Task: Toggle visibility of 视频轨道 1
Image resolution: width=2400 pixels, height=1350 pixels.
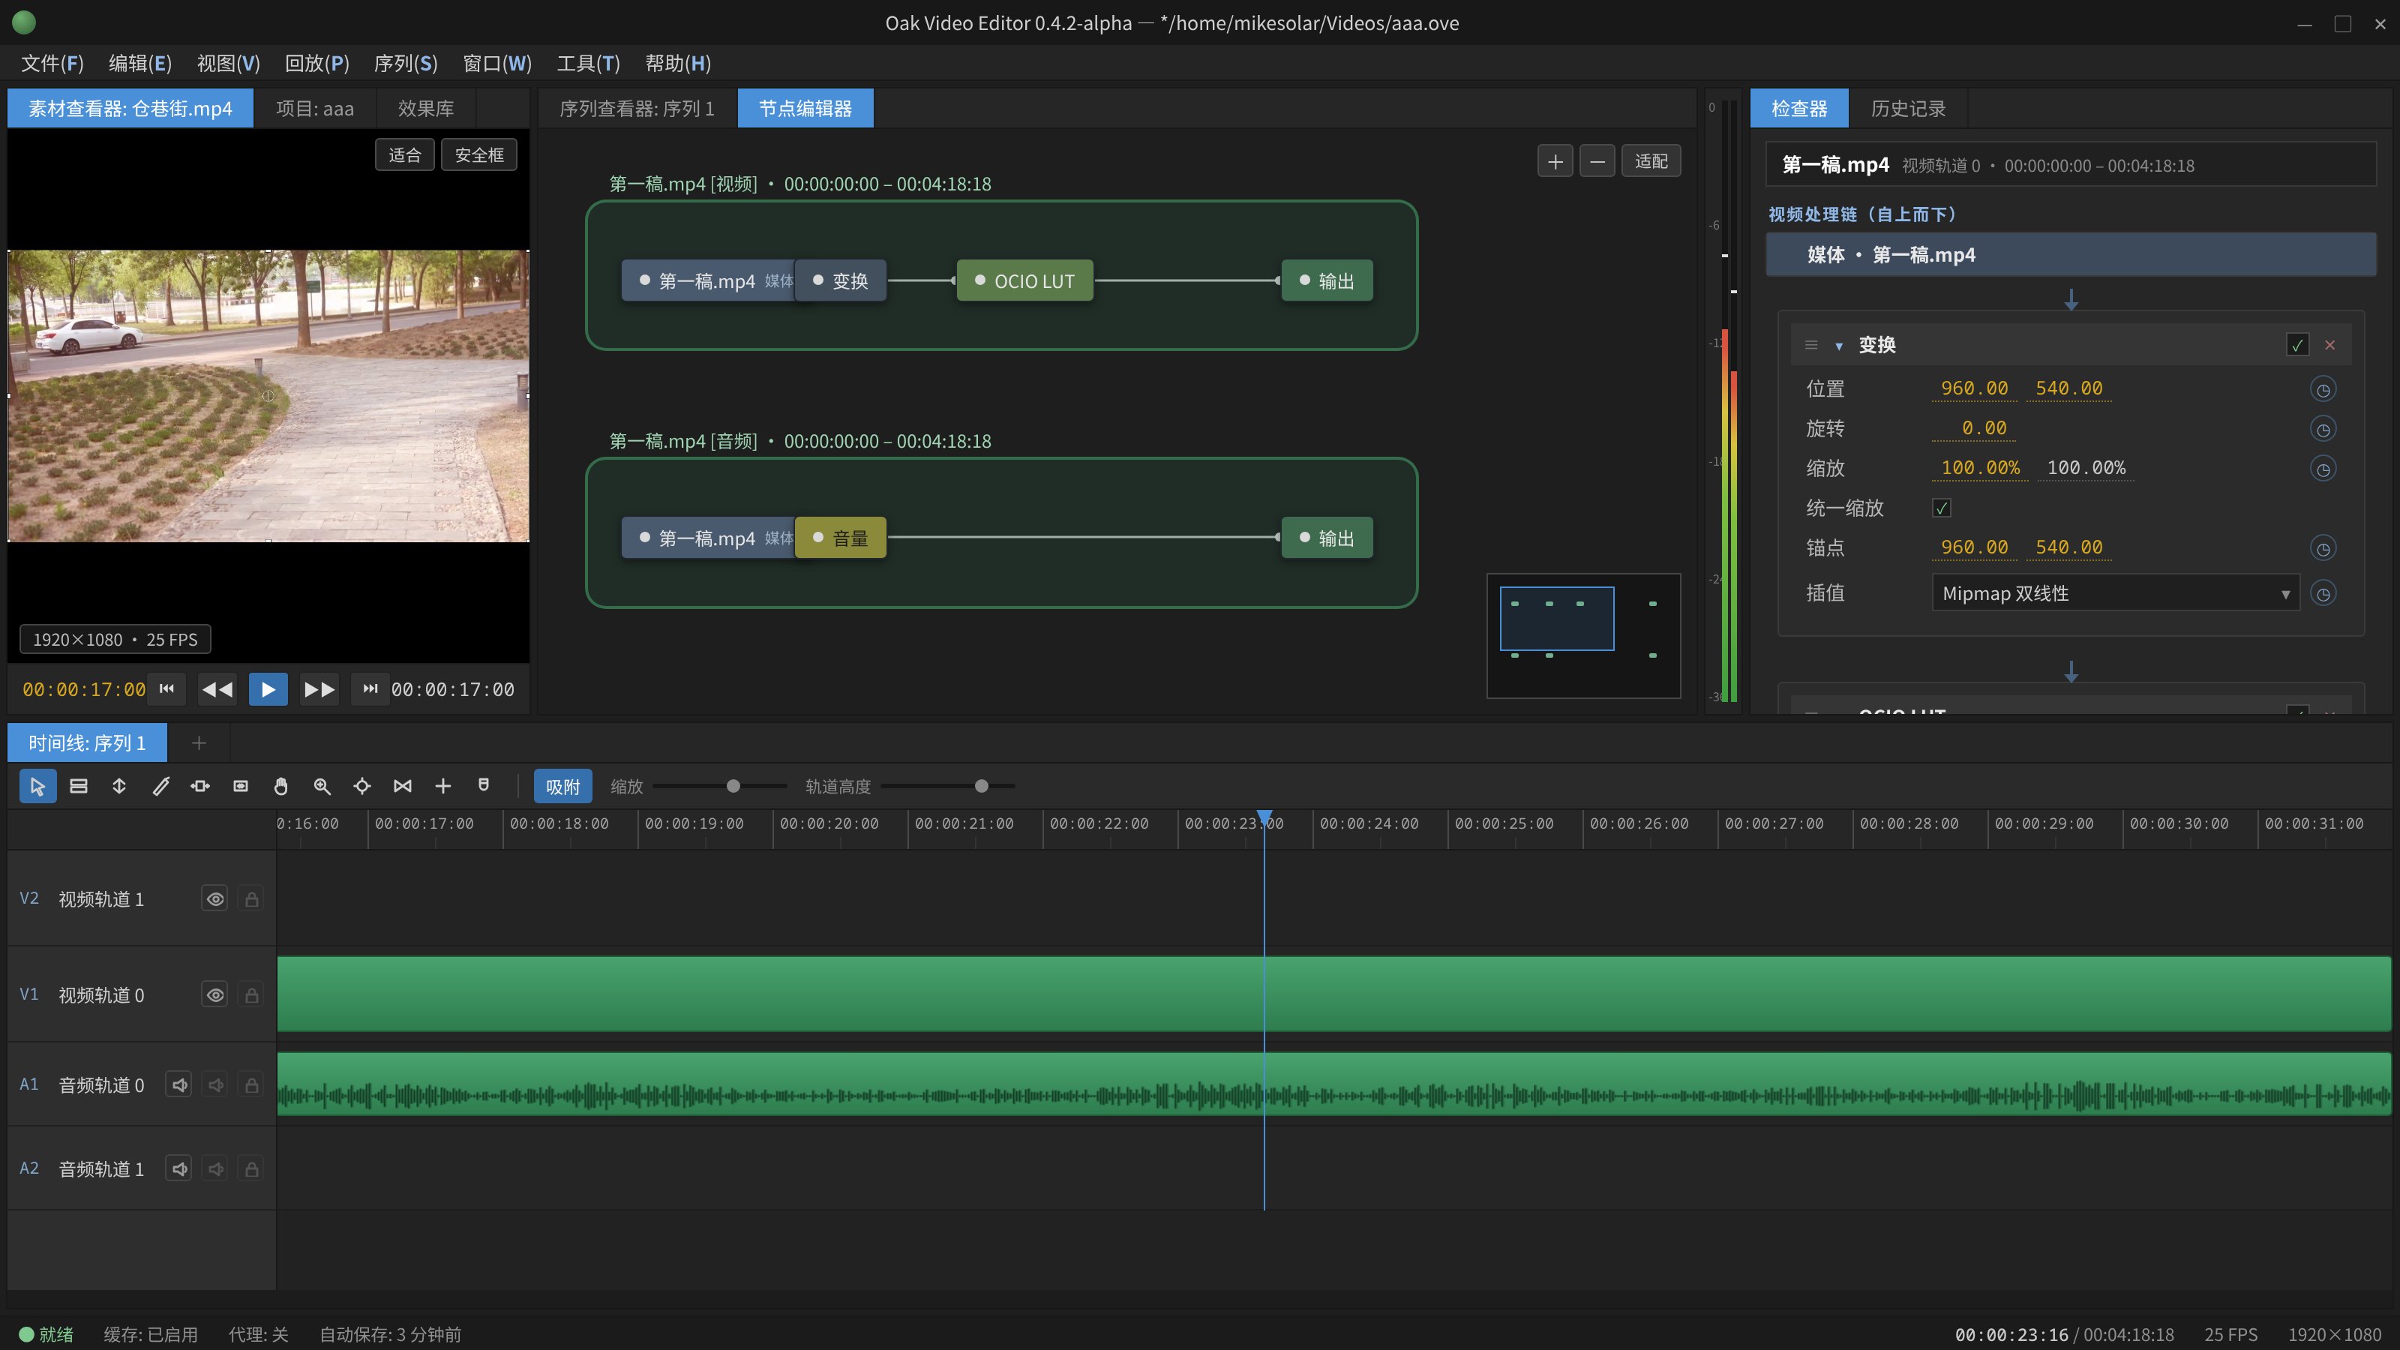Action: pos(215,899)
